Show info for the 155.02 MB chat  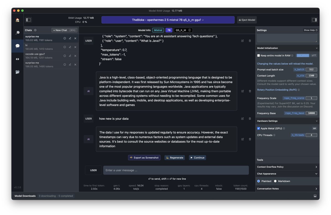(65, 38)
